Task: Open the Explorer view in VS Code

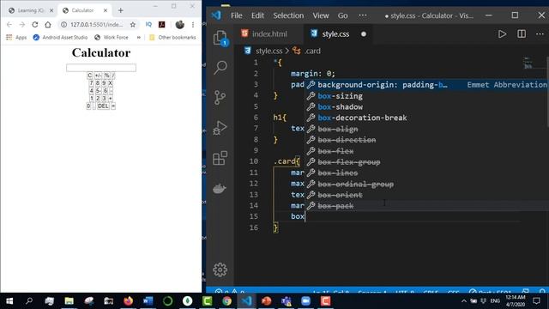Action: coord(220,38)
